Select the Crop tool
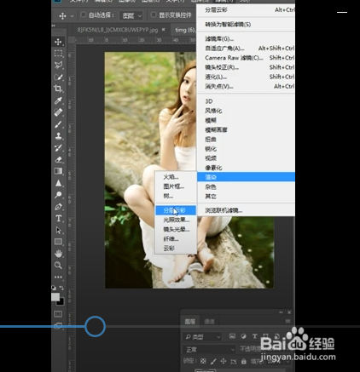The image size is (360, 372). [58, 89]
